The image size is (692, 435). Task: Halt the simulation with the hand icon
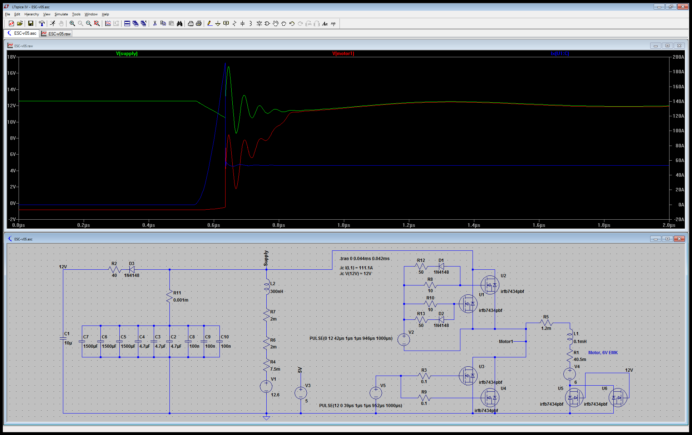(61, 24)
